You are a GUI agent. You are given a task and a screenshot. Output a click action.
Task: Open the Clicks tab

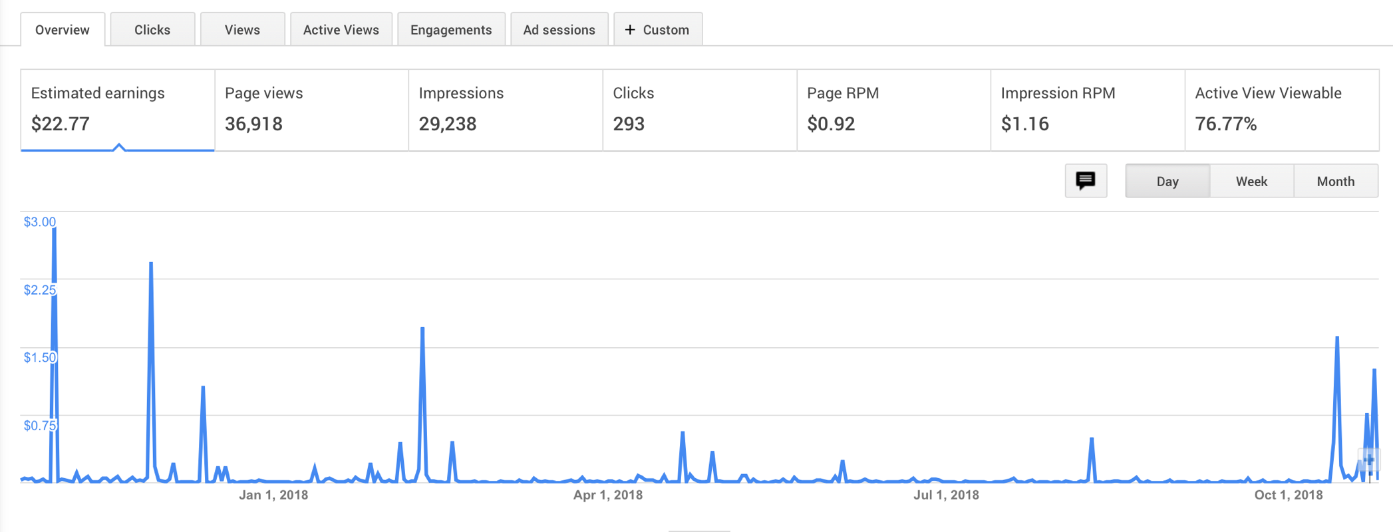coord(152,30)
